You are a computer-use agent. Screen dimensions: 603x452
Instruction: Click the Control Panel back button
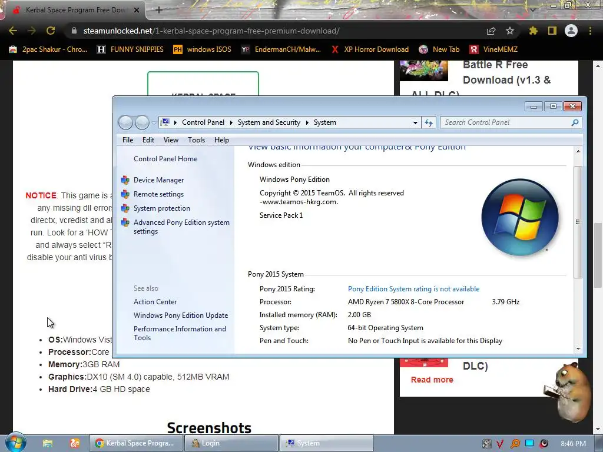point(125,122)
